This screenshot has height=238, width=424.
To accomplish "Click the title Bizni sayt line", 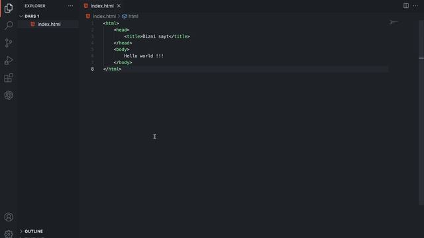I will point(157,36).
